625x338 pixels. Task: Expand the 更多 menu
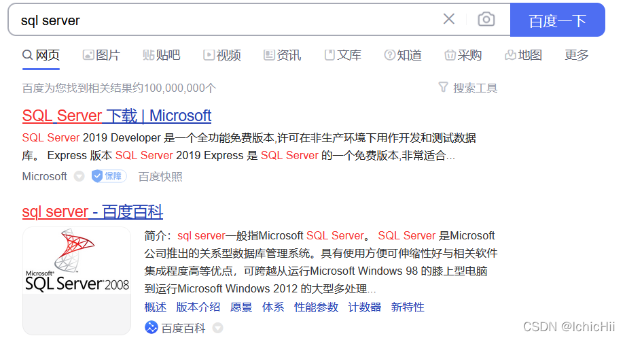point(577,55)
